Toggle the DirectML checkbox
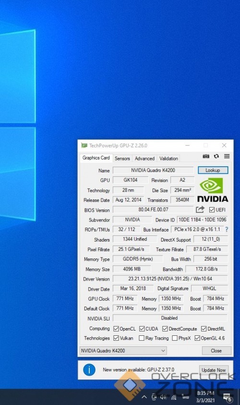240x405 pixels. click(x=204, y=329)
